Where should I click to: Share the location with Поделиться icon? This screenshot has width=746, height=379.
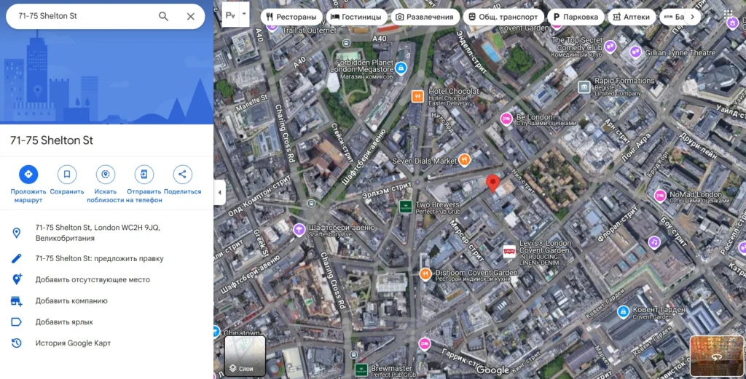(x=182, y=175)
